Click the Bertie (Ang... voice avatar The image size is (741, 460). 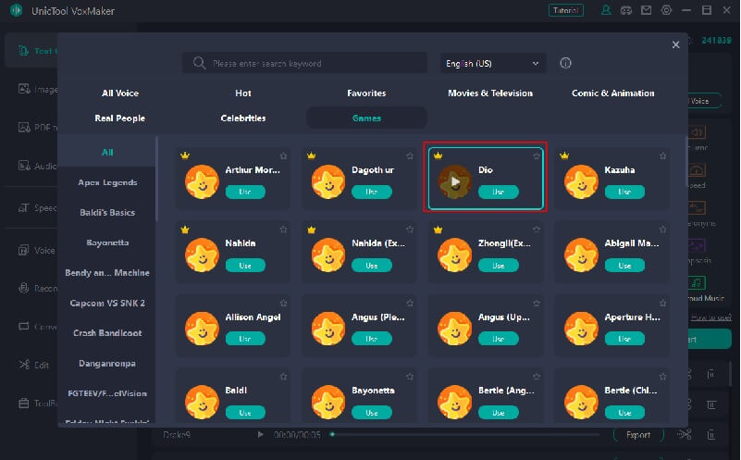tap(454, 403)
